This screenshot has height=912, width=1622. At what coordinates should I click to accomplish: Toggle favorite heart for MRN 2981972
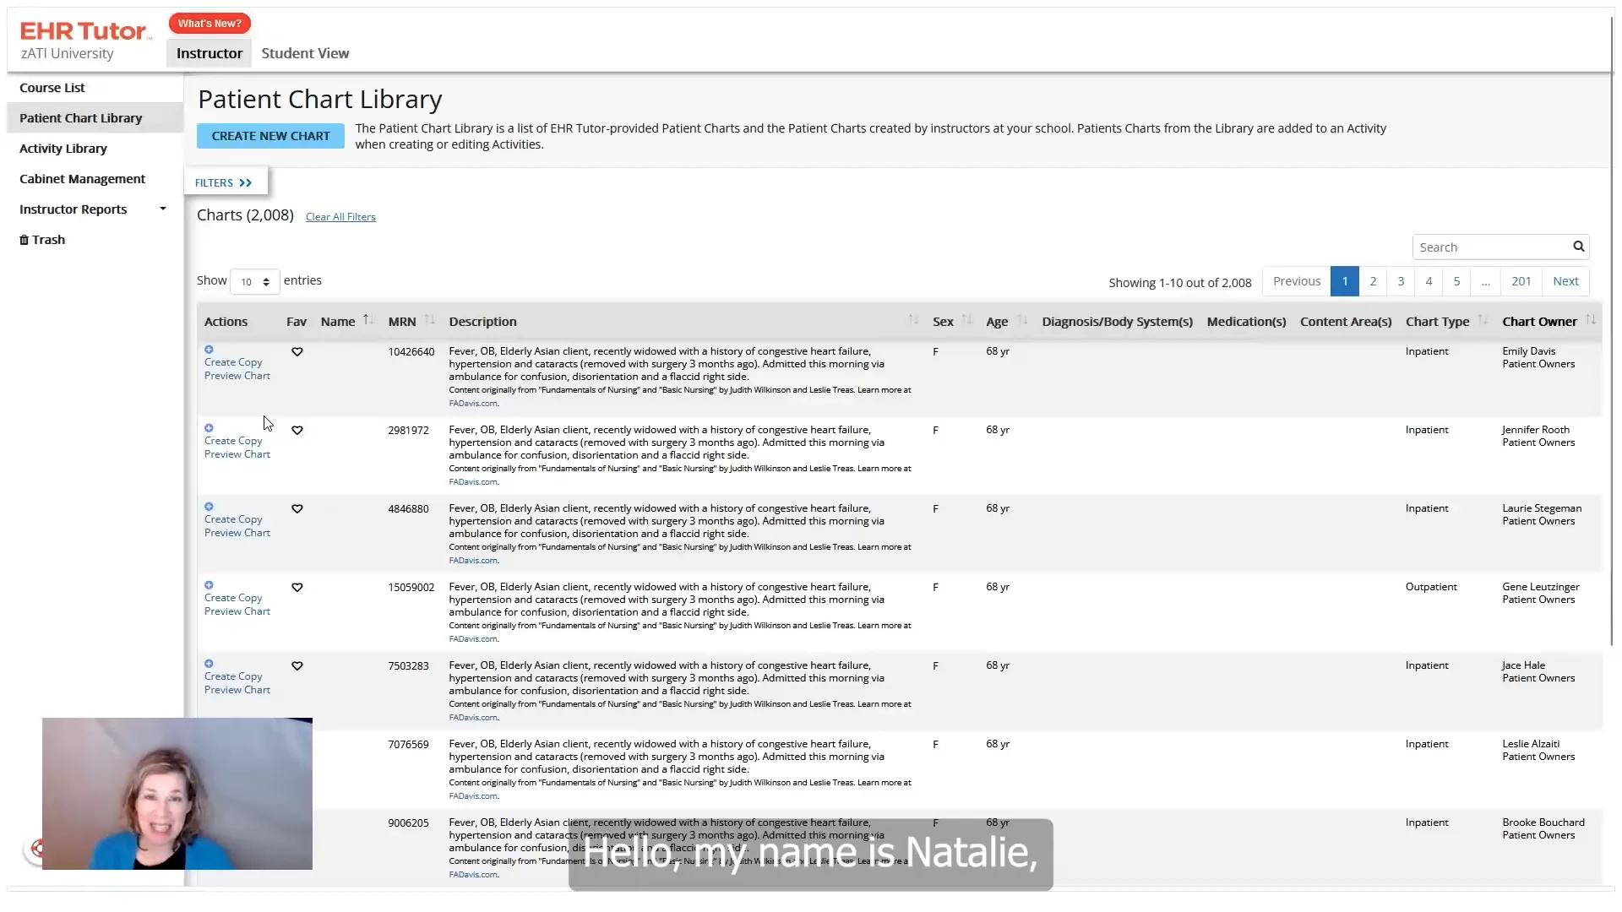click(297, 431)
